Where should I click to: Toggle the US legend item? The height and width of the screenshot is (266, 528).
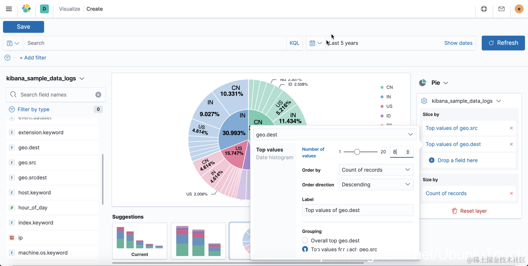point(387,106)
